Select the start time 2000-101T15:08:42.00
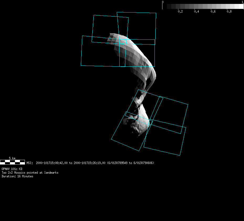This screenshot has height=221, width=244. (x=52, y=163)
